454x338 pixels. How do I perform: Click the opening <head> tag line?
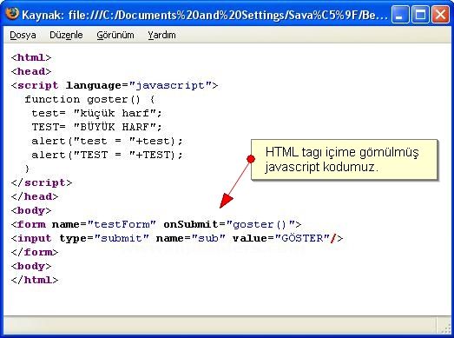click(31, 71)
